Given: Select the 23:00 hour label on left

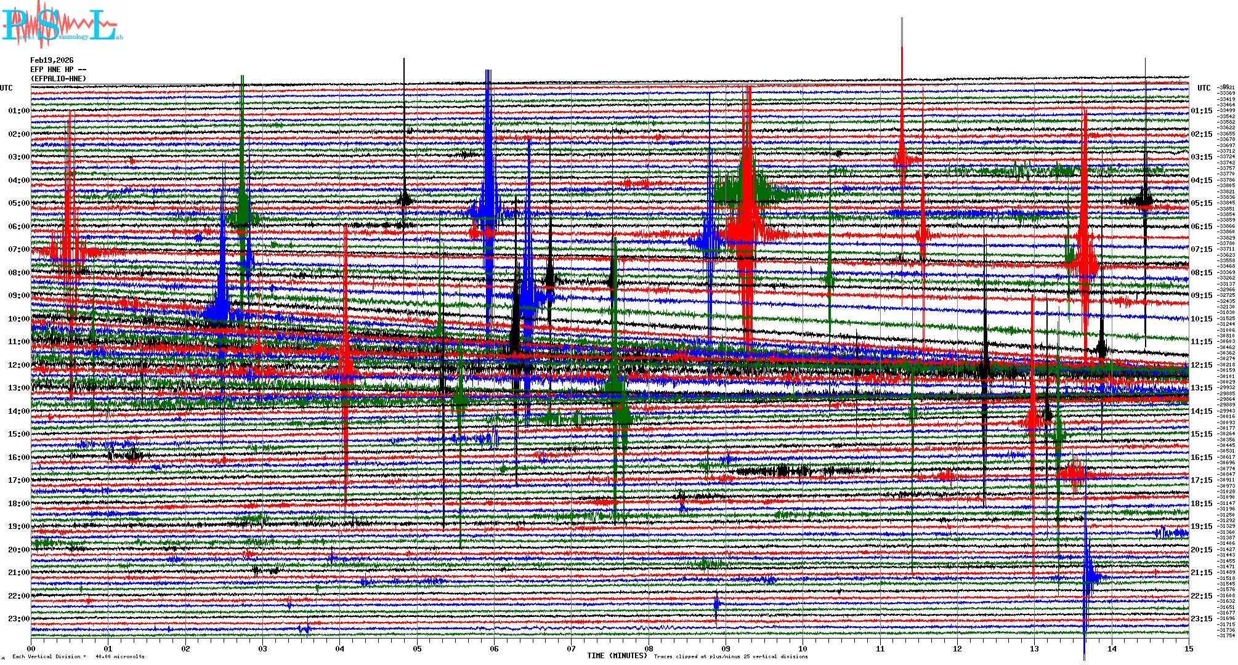Looking at the screenshot, I should [18, 619].
